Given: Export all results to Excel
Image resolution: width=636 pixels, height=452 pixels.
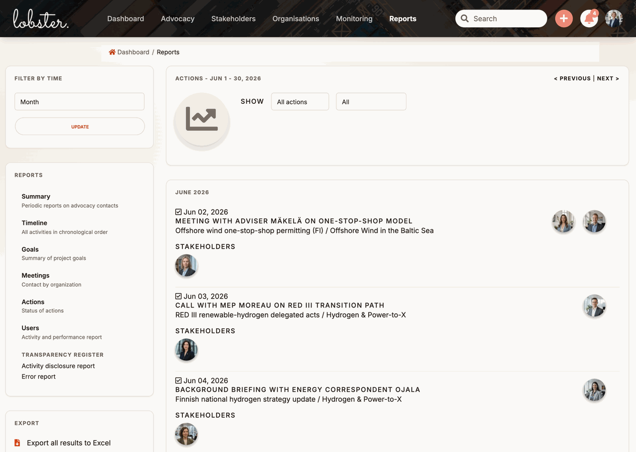Looking at the screenshot, I should (69, 443).
